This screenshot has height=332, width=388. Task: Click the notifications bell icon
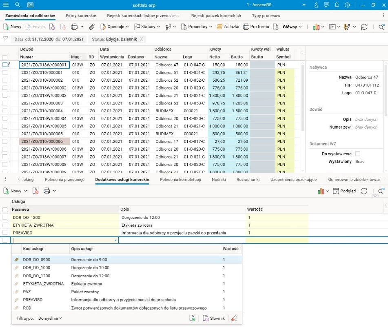click(337, 5)
